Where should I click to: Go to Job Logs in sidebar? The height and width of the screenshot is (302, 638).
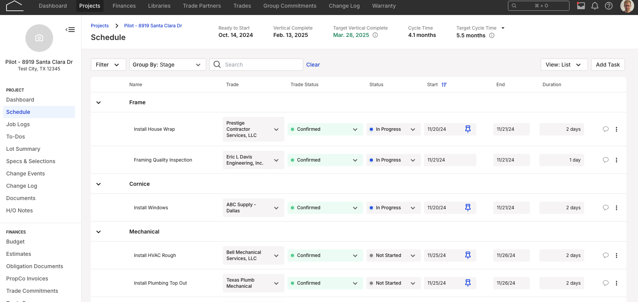(x=18, y=124)
